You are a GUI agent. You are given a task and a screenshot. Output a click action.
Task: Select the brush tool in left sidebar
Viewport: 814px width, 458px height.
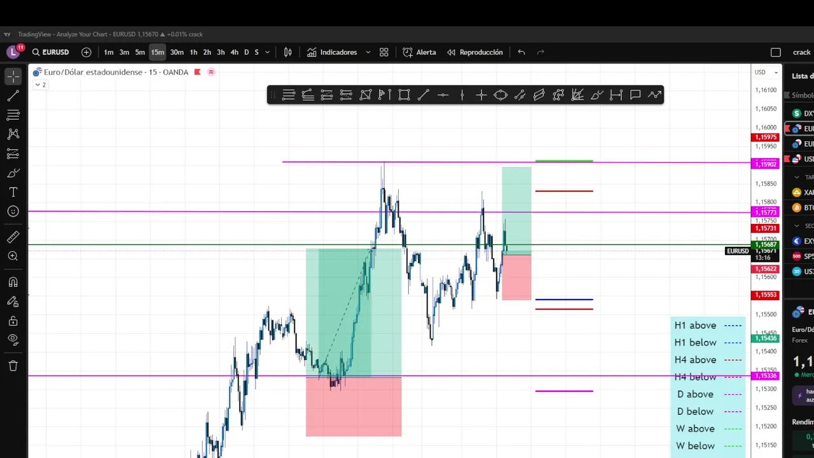[x=13, y=173]
